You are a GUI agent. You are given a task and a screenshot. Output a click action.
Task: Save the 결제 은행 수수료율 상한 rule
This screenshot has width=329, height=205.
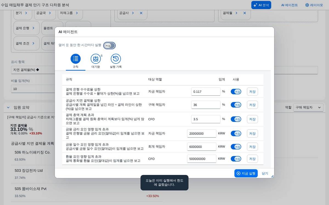(252, 92)
